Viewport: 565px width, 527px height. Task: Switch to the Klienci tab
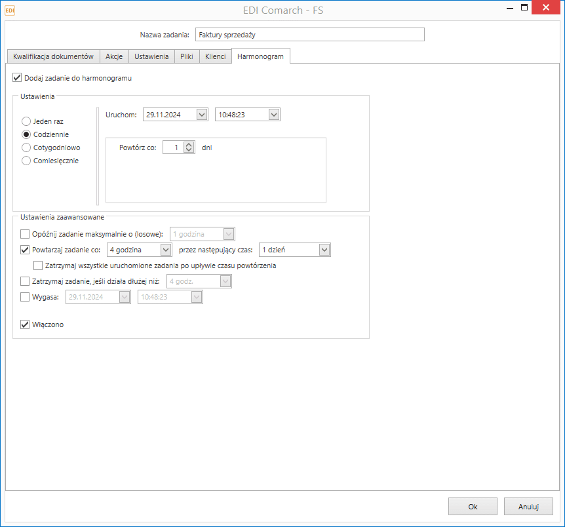click(x=215, y=56)
